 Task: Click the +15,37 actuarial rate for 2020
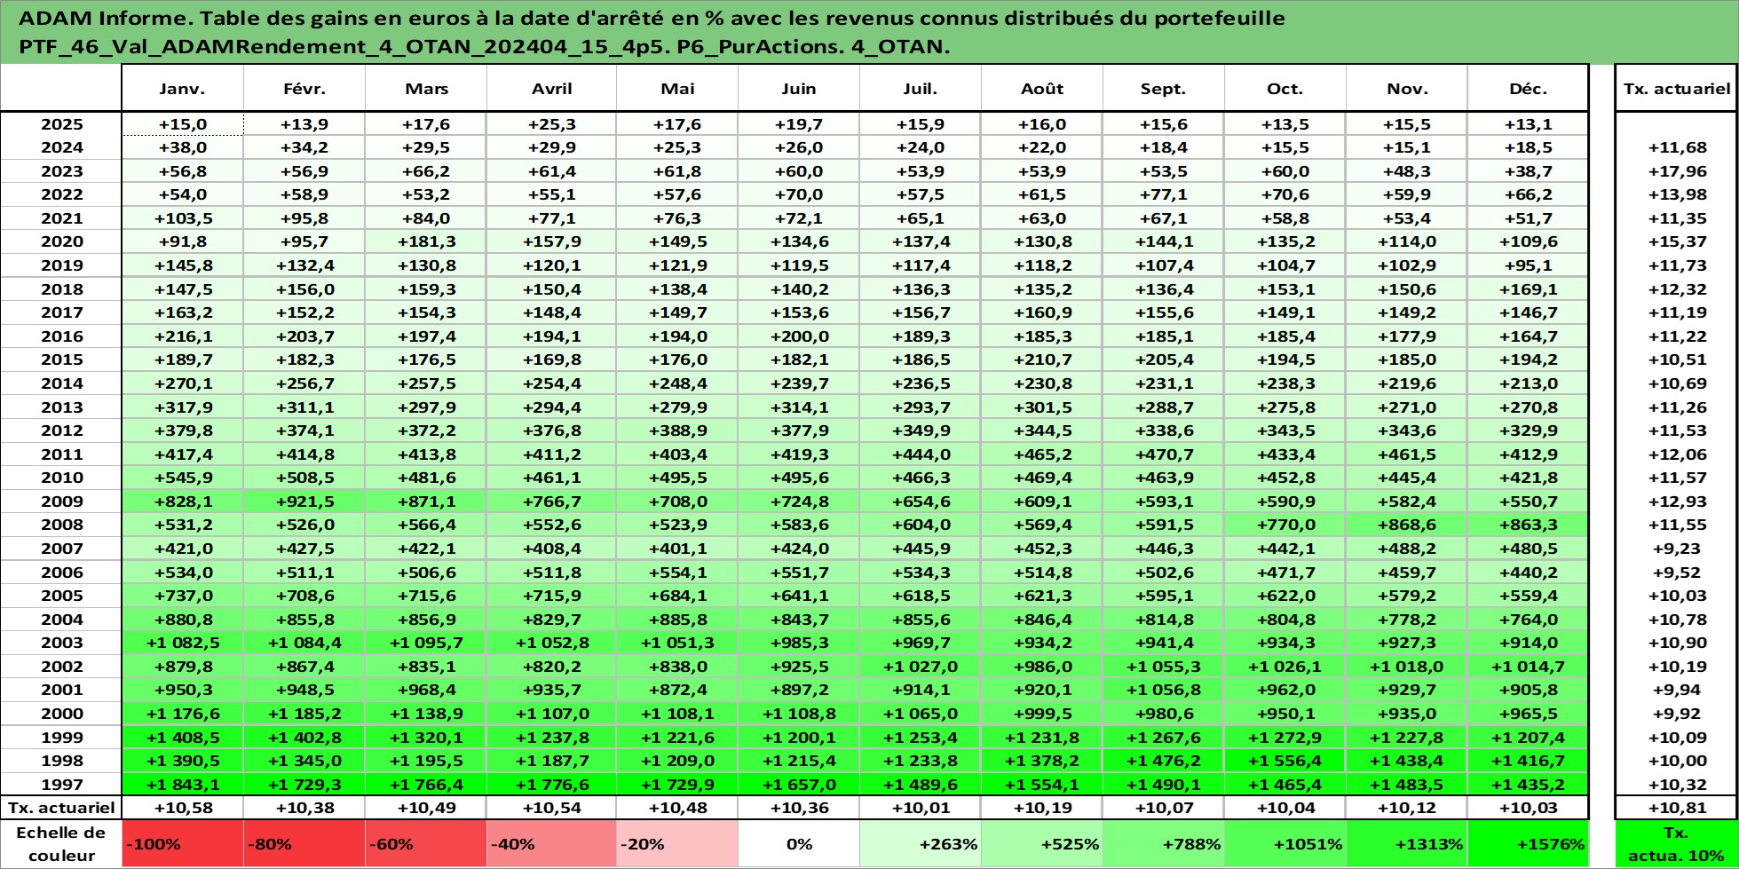[1677, 241]
